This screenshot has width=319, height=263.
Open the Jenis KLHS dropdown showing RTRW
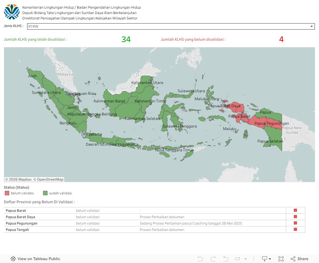pyautogui.click(x=171, y=26)
